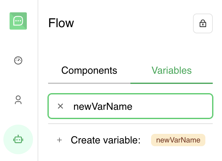Click the orange newVarName tag
Viewport: 222px width, 161px height.
178,140
